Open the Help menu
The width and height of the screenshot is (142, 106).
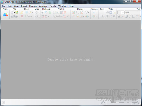71,6
